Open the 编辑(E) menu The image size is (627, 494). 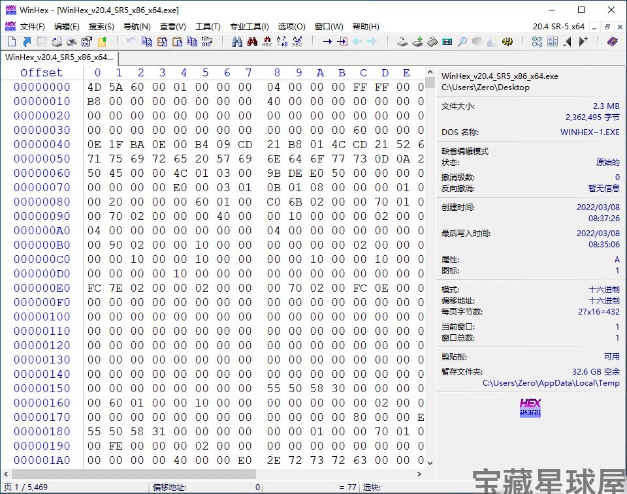[67, 27]
